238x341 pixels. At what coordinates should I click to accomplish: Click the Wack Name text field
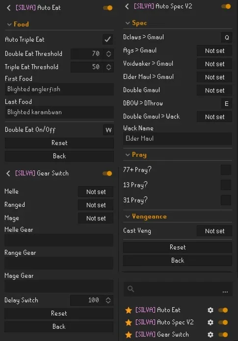(x=178, y=139)
